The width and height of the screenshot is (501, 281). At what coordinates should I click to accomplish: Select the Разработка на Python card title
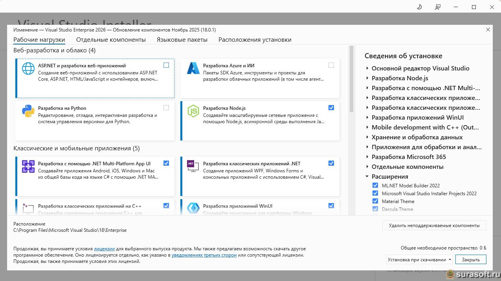point(62,108)
